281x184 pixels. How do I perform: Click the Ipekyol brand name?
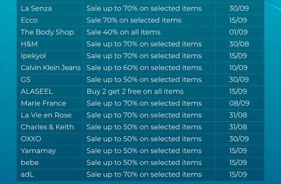33,56
